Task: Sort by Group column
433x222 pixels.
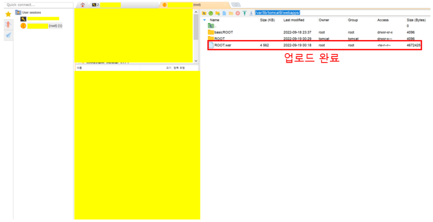Action: [x=353, y=20]
